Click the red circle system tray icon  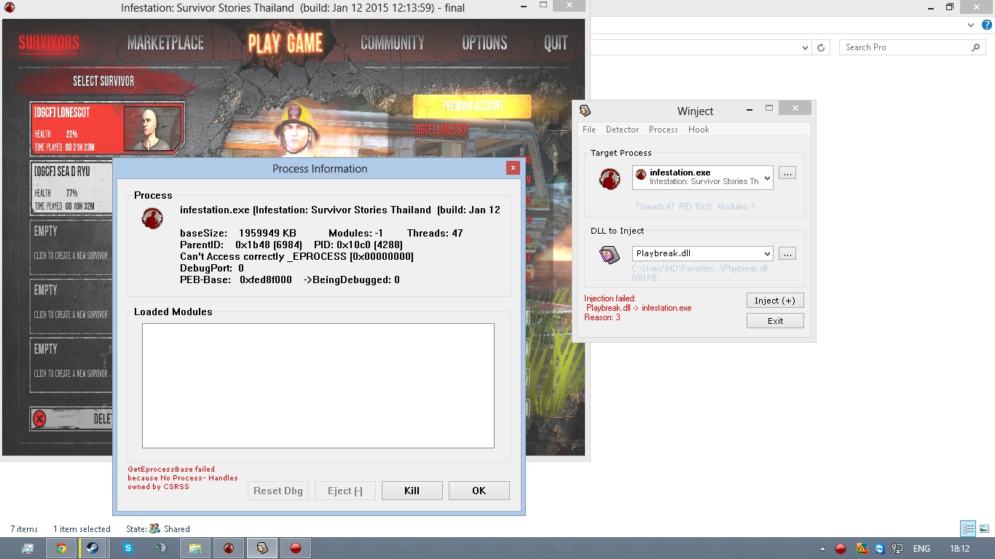(x=841, y=549)
